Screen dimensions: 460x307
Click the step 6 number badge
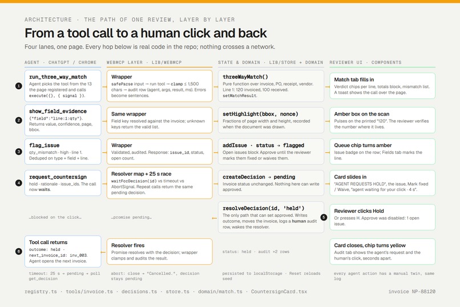(18, 252)
